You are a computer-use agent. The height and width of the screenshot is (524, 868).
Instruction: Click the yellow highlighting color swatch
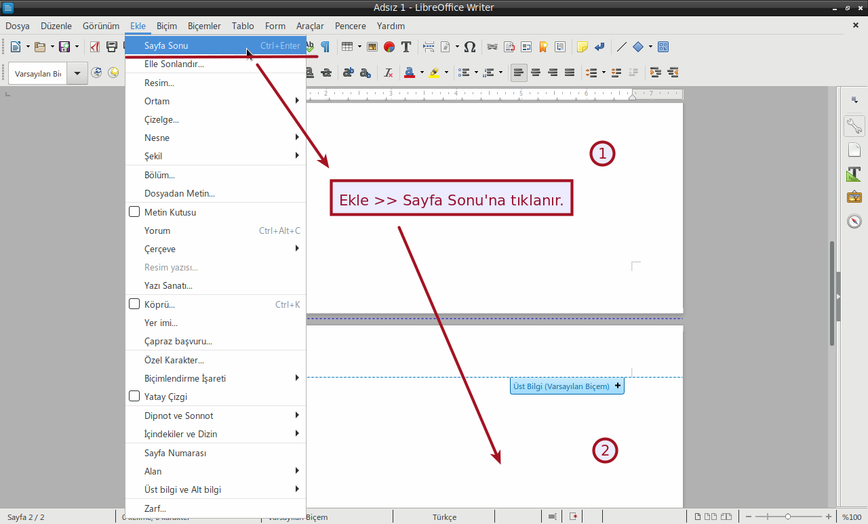435,73
